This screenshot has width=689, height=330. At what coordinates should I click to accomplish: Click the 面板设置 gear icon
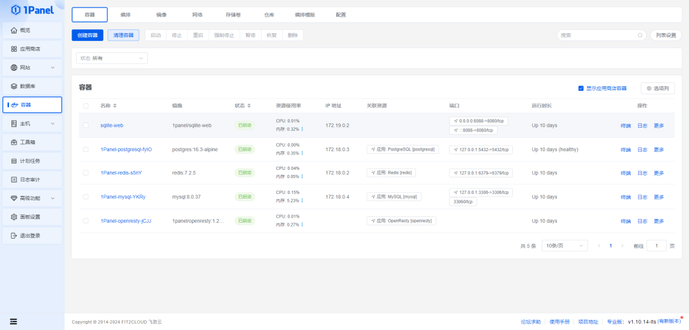coord(14,217)
